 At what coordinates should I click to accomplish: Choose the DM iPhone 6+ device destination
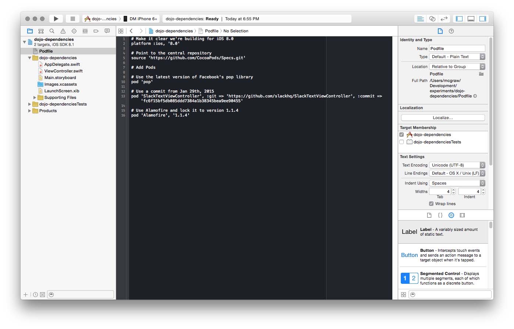[140, 19]
